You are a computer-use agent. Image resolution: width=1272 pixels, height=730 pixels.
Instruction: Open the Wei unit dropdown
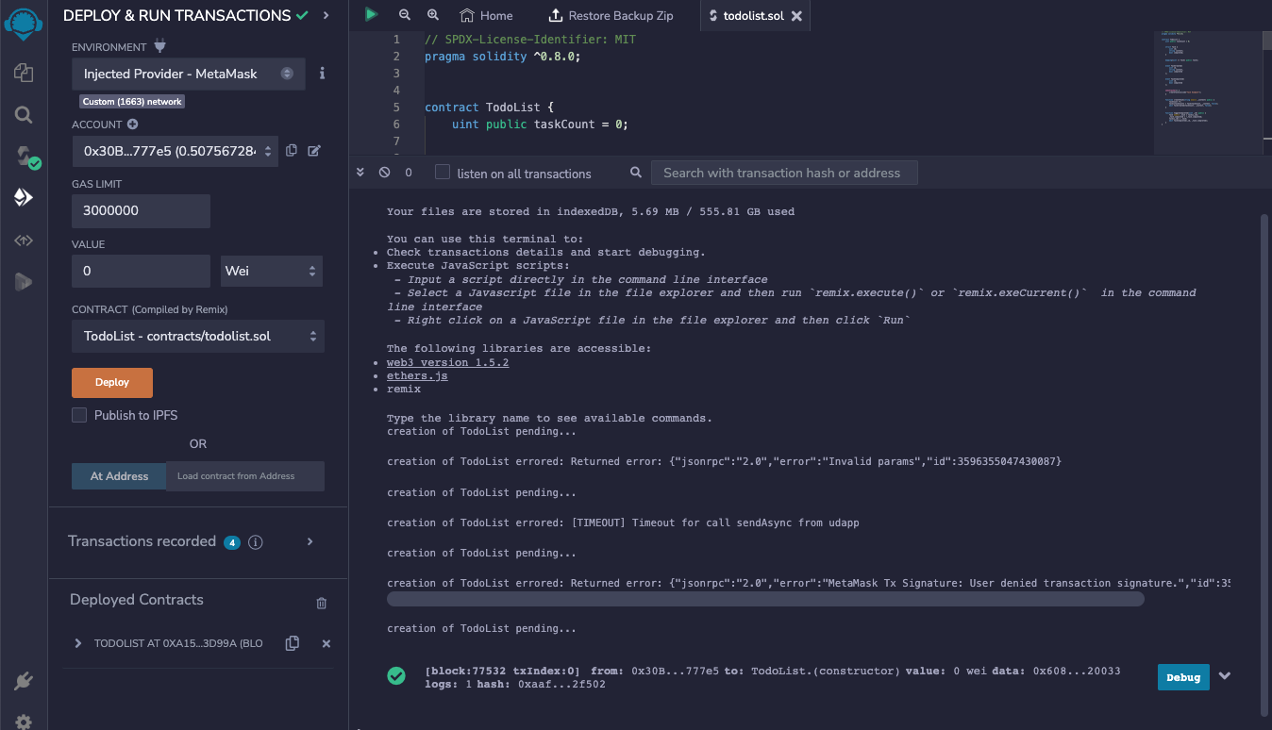click(272, 271)
